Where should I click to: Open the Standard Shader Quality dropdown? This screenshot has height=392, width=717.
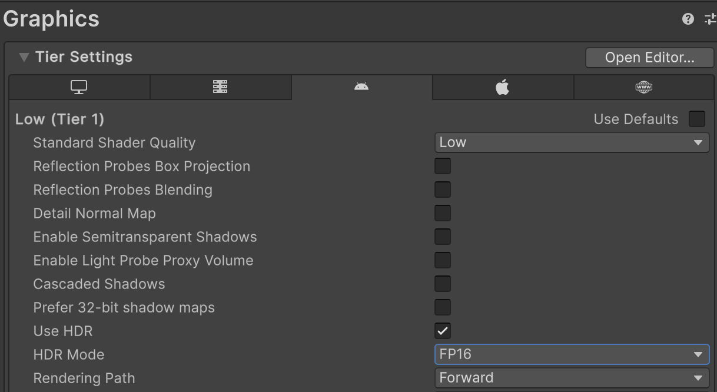pos(571,142)
